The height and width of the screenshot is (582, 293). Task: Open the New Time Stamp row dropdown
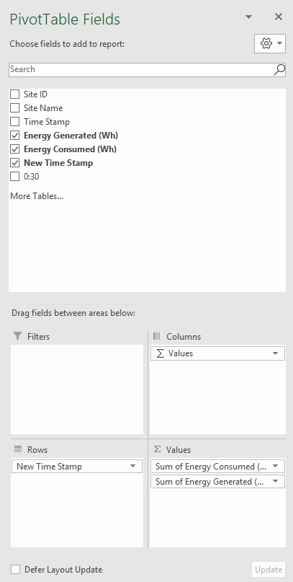tap(133, 467)
